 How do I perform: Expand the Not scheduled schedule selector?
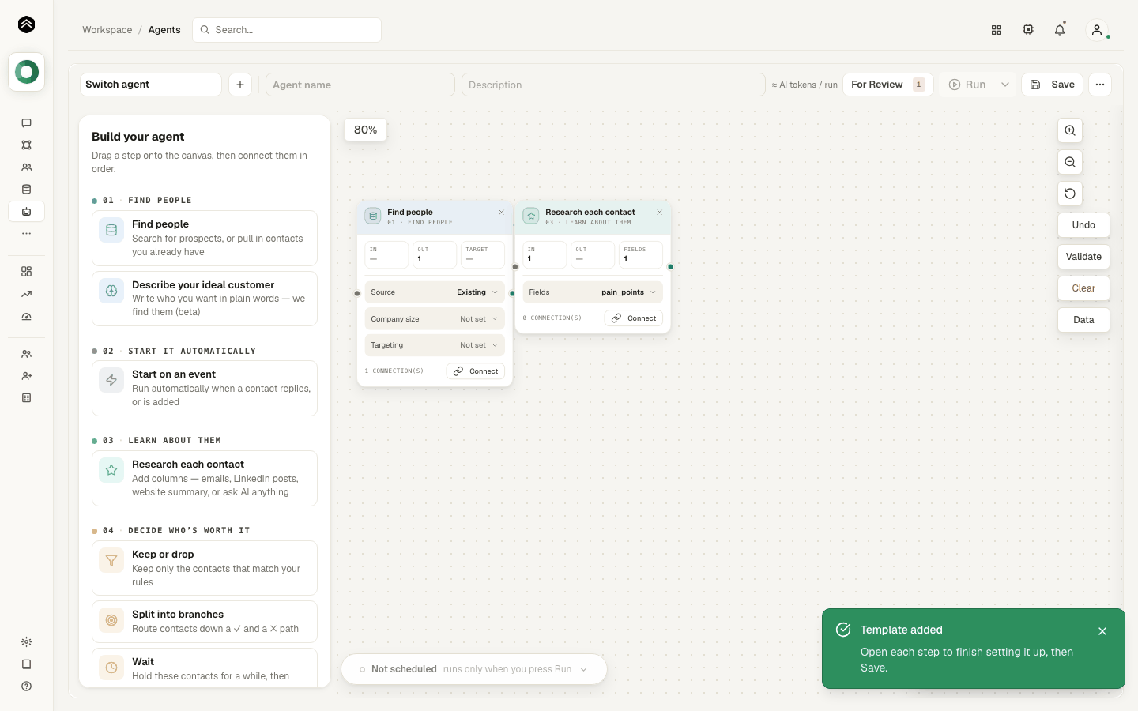[x=474, y=669]
